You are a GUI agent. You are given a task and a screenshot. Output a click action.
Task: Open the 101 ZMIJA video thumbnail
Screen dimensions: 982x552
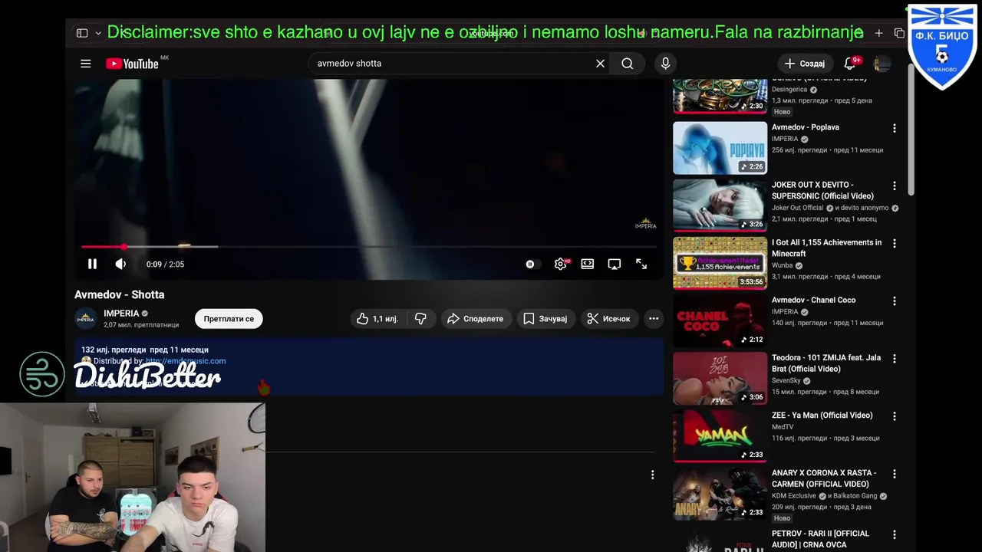point(720,378)
